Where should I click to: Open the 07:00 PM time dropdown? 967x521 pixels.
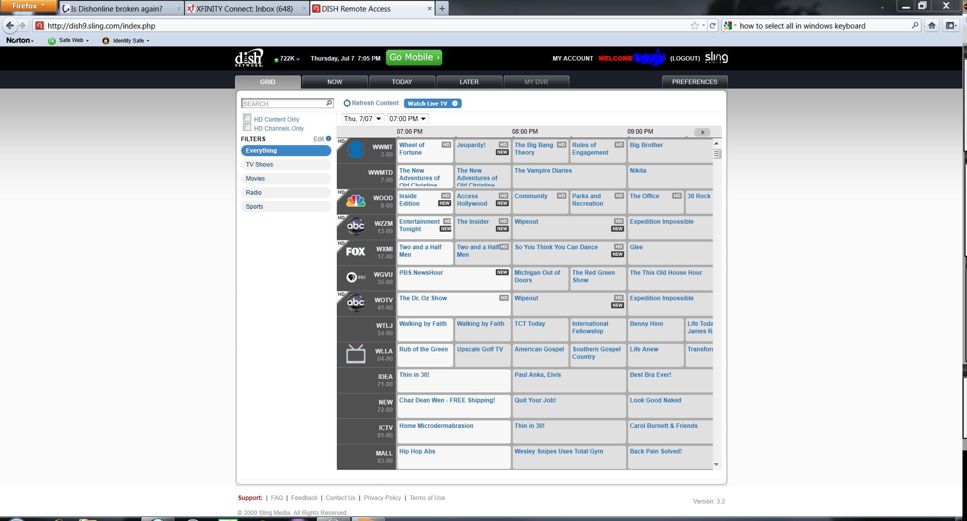pos(408,119)
